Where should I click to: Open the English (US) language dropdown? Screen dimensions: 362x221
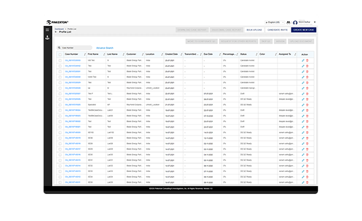pos(274,22)
